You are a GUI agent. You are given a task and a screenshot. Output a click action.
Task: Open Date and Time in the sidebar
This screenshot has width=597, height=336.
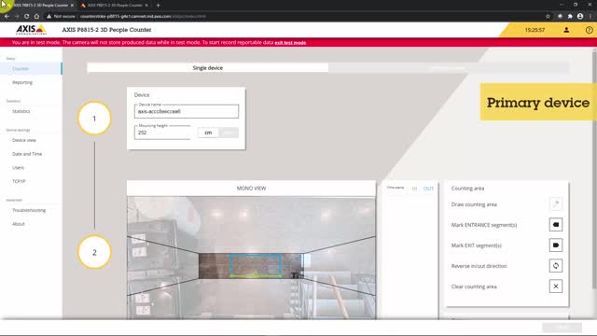coord(27,154)
